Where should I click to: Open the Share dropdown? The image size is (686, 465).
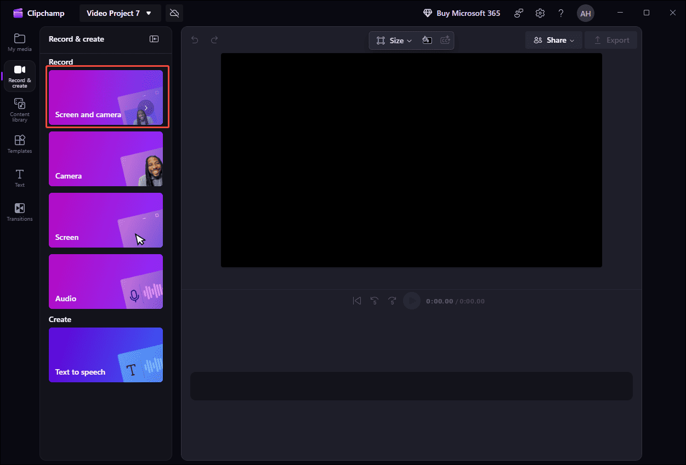(553, 40)
